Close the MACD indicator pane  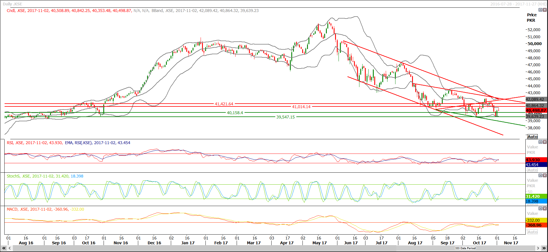coord(545,209)
